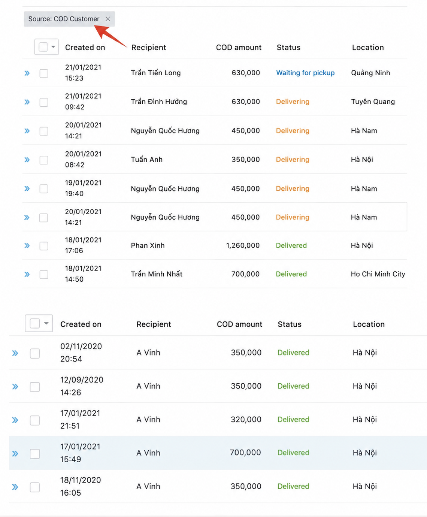Click the Delivering status of Tuyên Quang order
This screenshot has width=427, height=517.
[293, 102]
